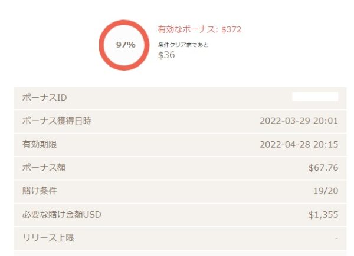The image size is (354, 256).
Task: Click the リリース上限 row label
Action: tap(48, 238)
